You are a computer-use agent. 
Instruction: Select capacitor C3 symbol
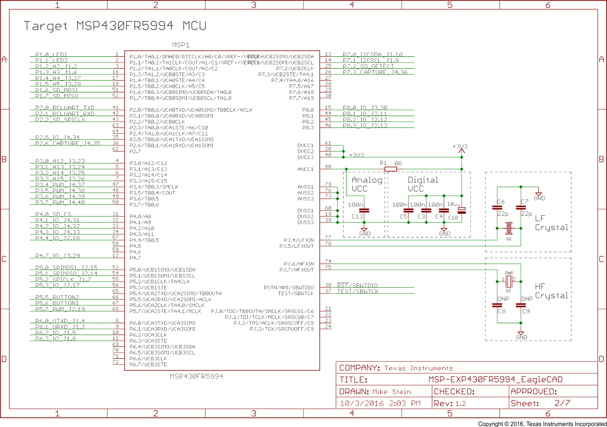point(426,210)
